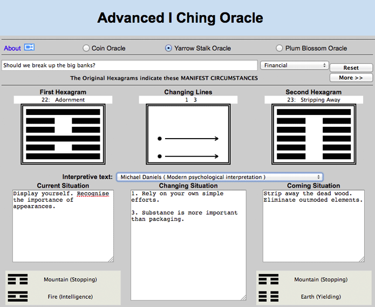Click the Reset button
Viewport: 375px width, 307px height.
pyautogui.click(x=351, y=67)
